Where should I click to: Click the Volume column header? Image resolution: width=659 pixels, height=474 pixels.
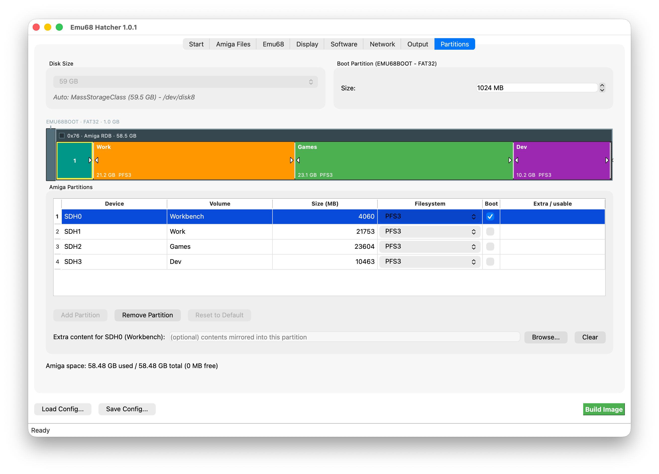(x=220, y=204)
